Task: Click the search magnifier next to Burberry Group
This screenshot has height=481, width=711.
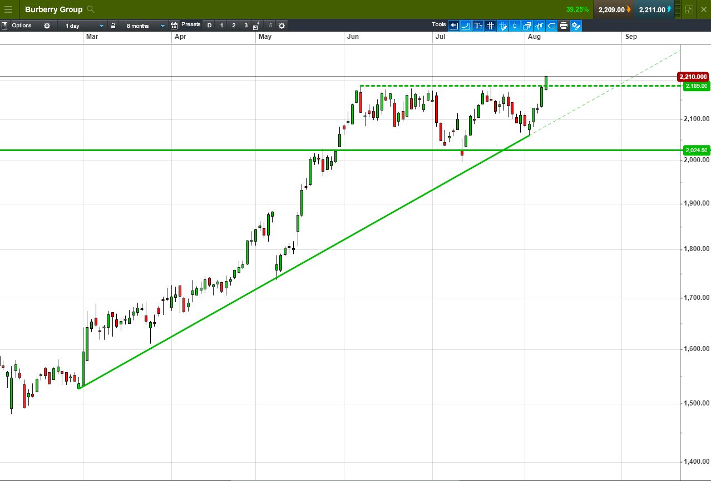Action: point(91,9)
